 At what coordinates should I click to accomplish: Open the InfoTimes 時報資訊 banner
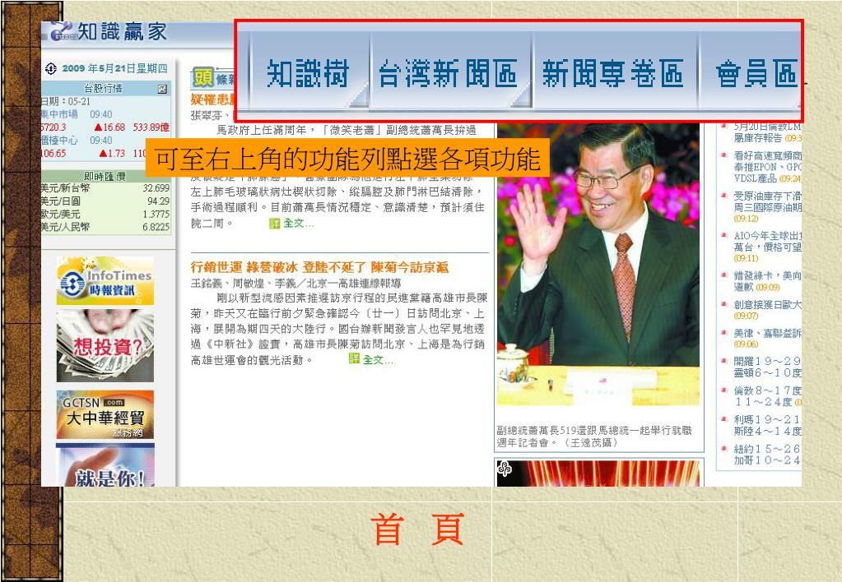point(105,281)
